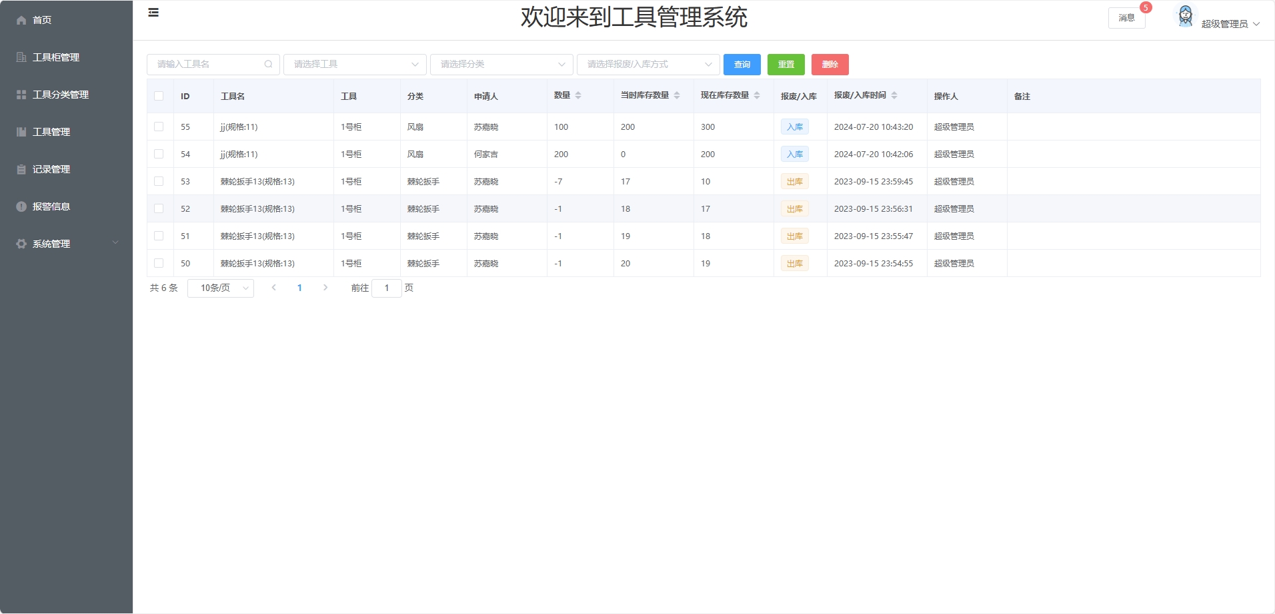Image resolution: width=1275 pixels, height=614 pixels.
Task: Click the blue 查询 button
Action: (742, 65)
